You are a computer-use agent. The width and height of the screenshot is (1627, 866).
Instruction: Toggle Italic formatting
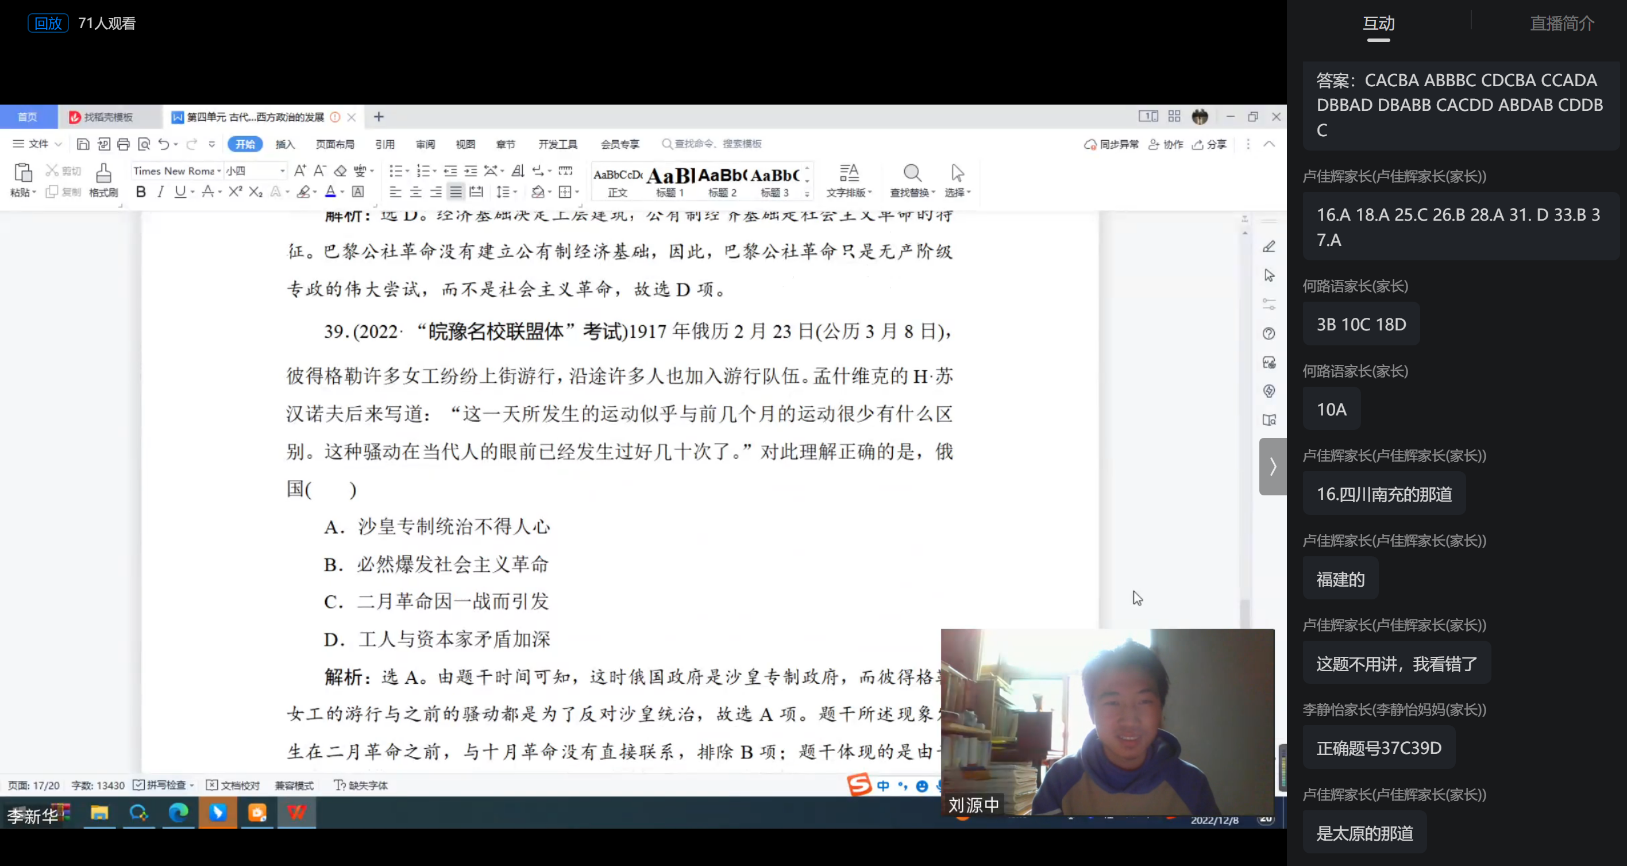click(x=160, y=191)
